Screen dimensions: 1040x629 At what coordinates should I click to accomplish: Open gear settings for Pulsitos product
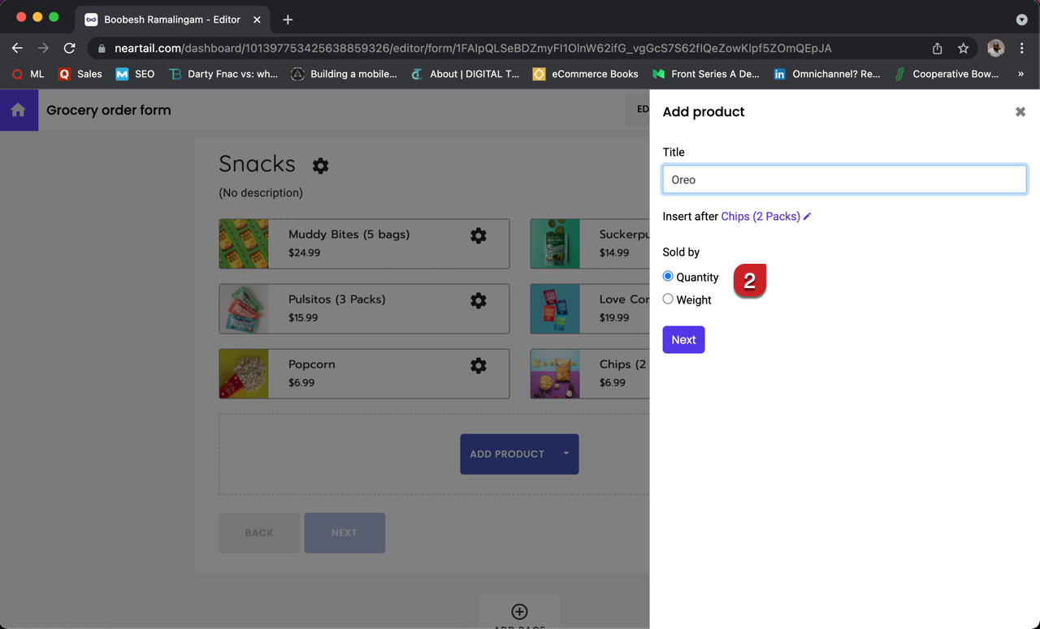click(479, 300)
